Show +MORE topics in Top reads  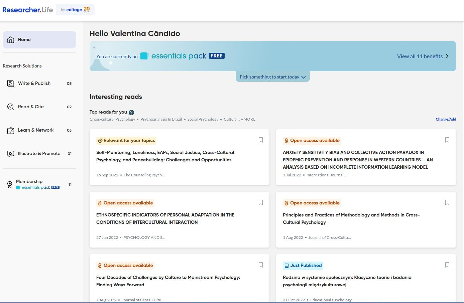248,119
